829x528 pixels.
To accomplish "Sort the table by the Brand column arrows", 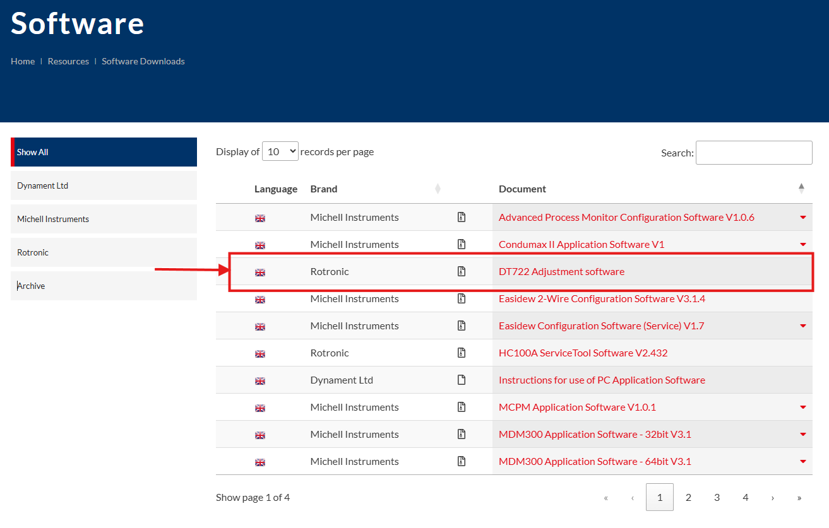I will point(438,189).
